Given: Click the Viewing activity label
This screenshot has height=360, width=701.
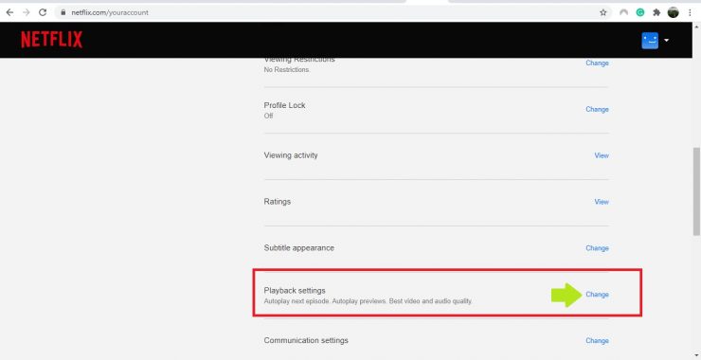Looking at the screenshot, I should pos(291,155).
